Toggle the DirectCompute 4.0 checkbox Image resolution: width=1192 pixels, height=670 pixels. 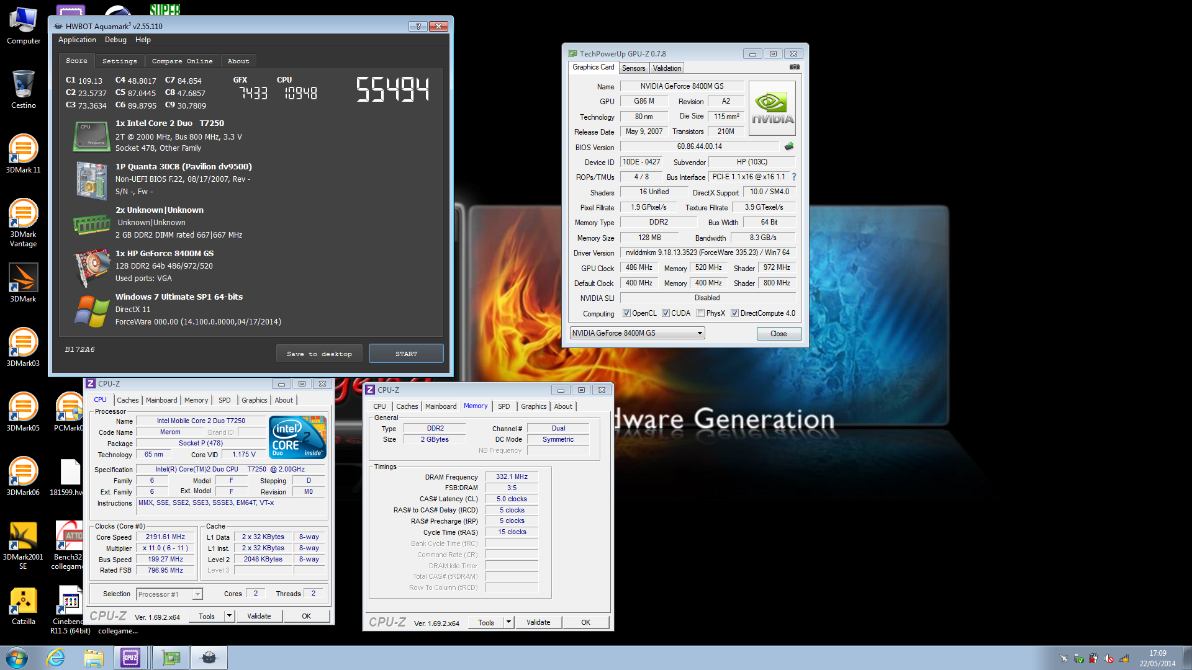[x=734, y=313]
